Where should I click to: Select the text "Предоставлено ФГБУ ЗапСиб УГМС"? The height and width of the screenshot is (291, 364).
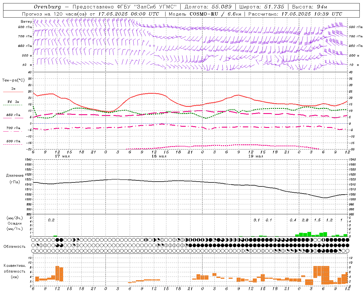pos(125,7)
